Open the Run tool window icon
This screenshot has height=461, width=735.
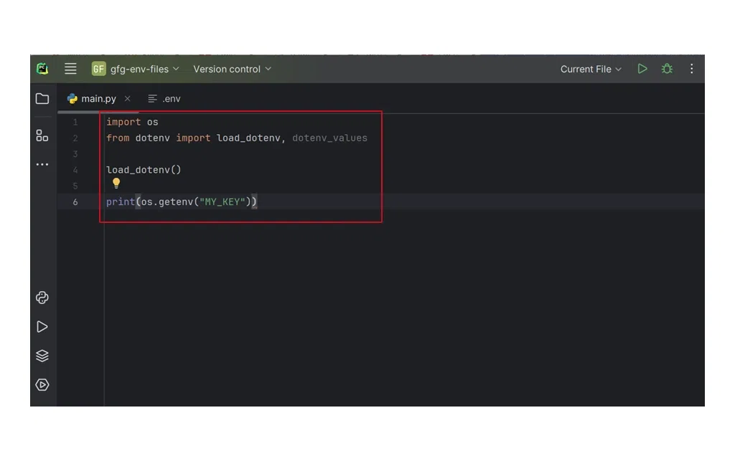42,326
